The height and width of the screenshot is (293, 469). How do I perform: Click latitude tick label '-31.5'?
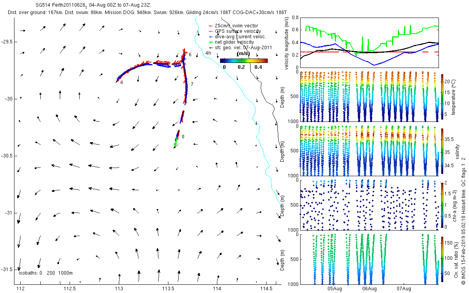tap(7, 270)
